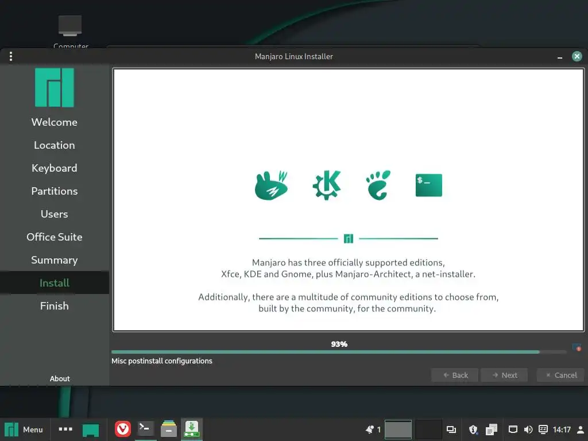Click the Back button
The height and width of the screenshot is (441, 588).
pos(455,375)
